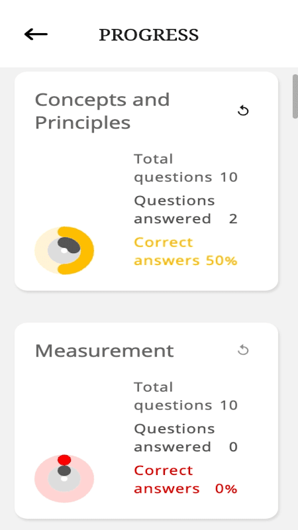Click Total questions 10 in Measurement card

(x=185, y=396)
